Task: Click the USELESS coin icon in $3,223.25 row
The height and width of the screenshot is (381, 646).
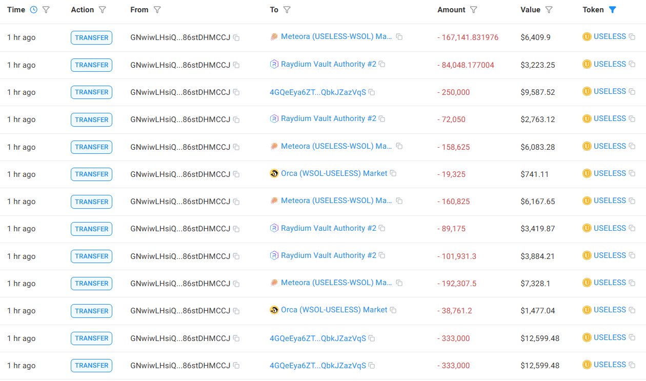Action: [x=587, y=64]
